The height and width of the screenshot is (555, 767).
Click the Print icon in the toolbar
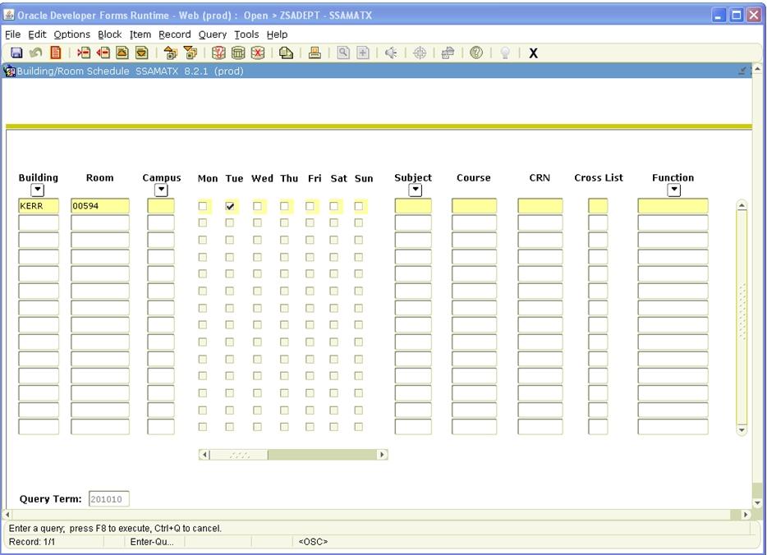(x=315, y=53)
